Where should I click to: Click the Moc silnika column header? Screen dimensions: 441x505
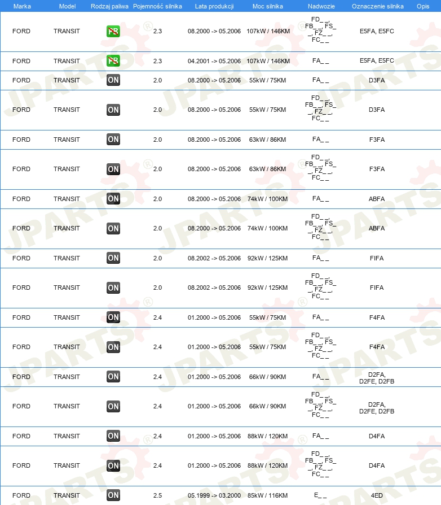(268, 6)
